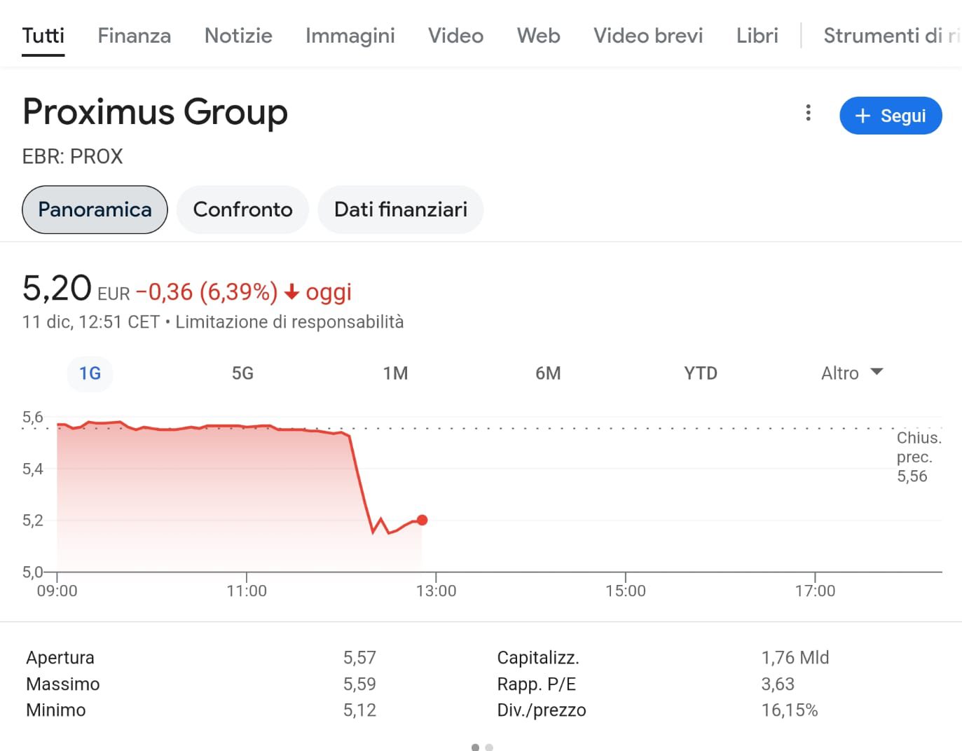Switch to the Finanza tab

click(x=134, y=36)
